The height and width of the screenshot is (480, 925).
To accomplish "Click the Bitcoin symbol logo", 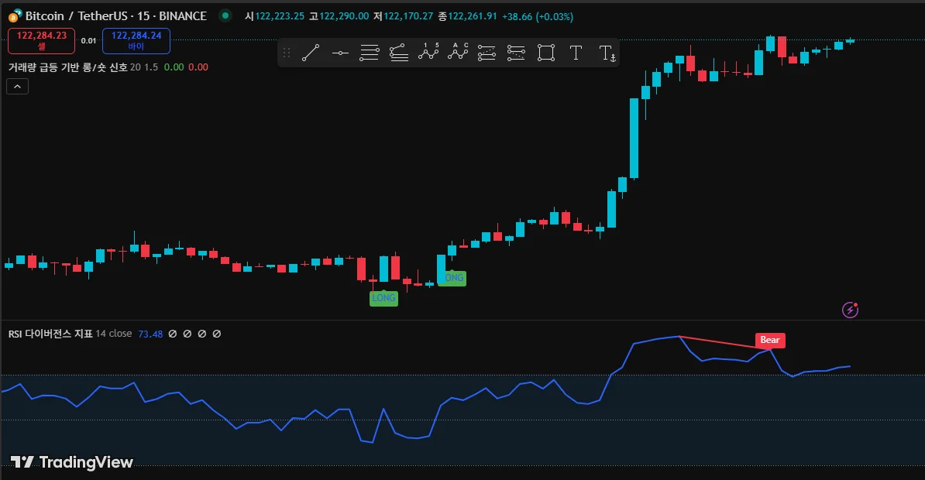I will (x=15, y=16).
